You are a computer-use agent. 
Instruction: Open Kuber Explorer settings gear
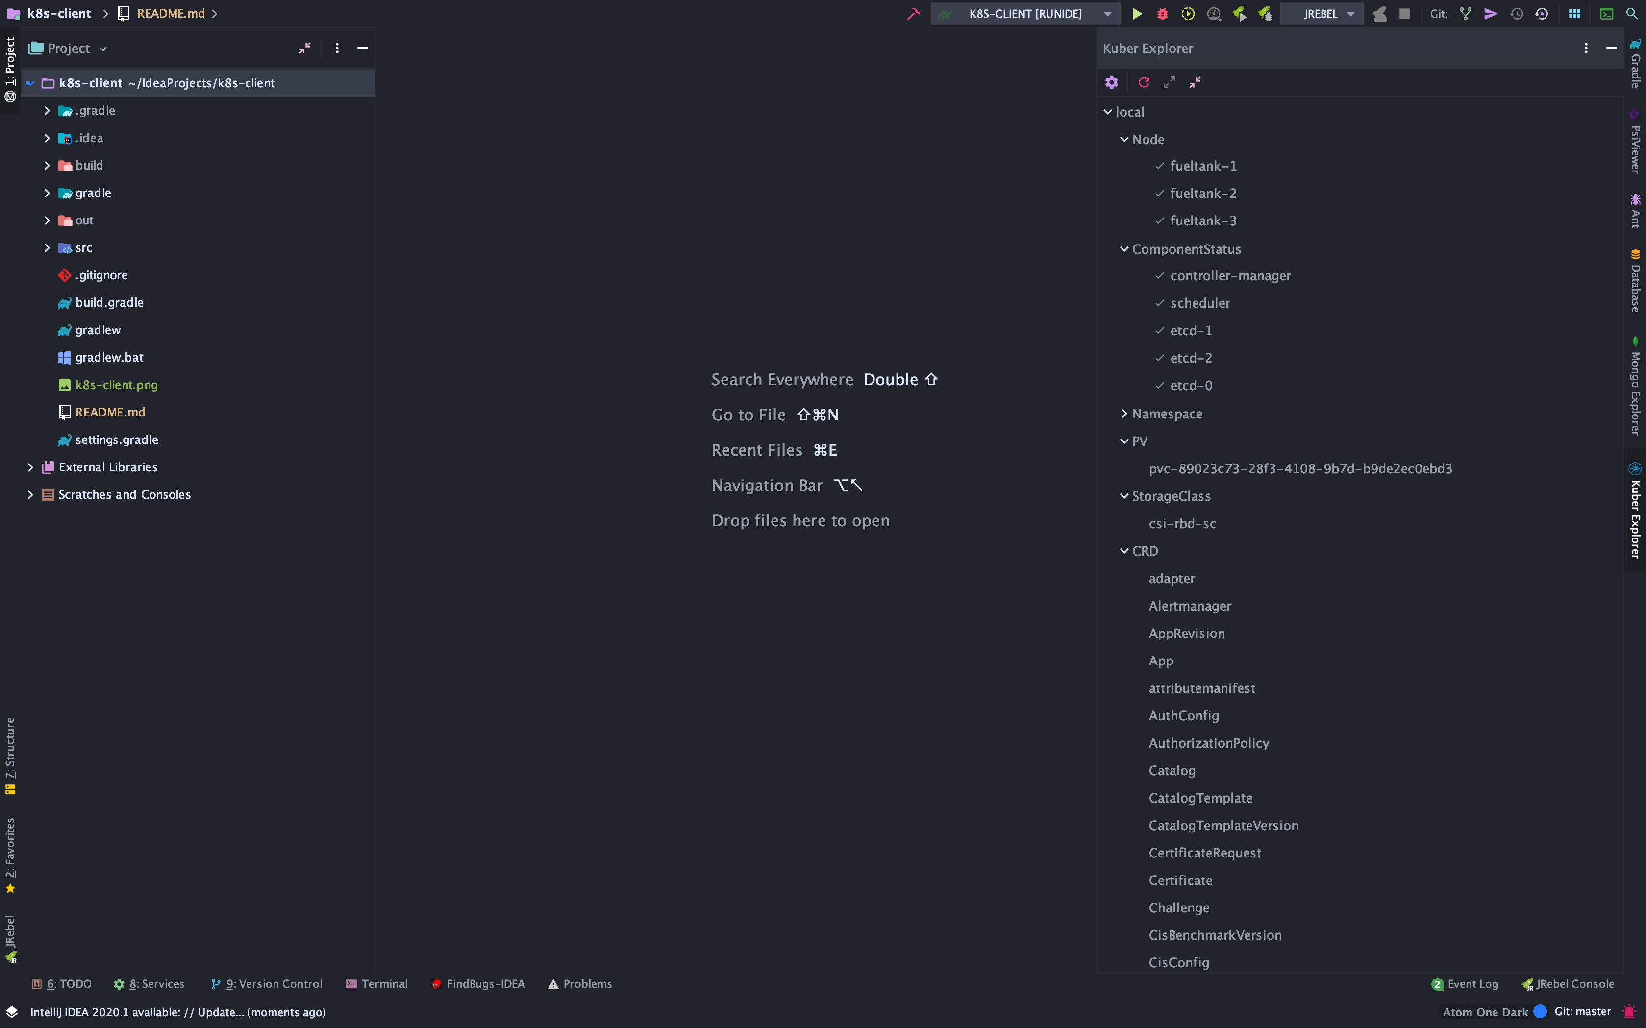coord(1111,82)
